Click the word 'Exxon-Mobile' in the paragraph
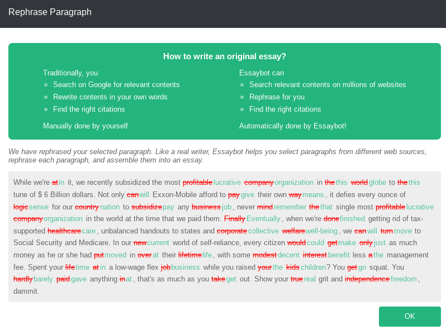 pyautogui.click(x=175, y=194)
